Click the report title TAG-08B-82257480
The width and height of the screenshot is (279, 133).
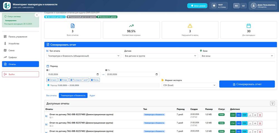[x=81, y=114]
